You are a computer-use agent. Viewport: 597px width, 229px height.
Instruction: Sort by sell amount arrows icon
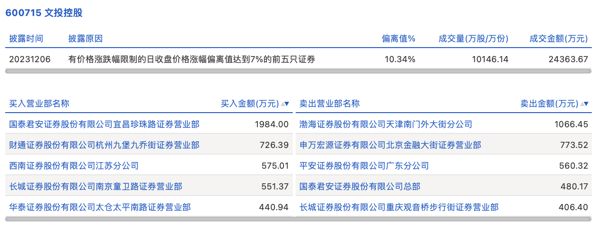point(585,104)
